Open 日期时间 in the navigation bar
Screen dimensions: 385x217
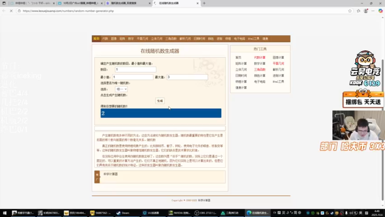(199, 39)
